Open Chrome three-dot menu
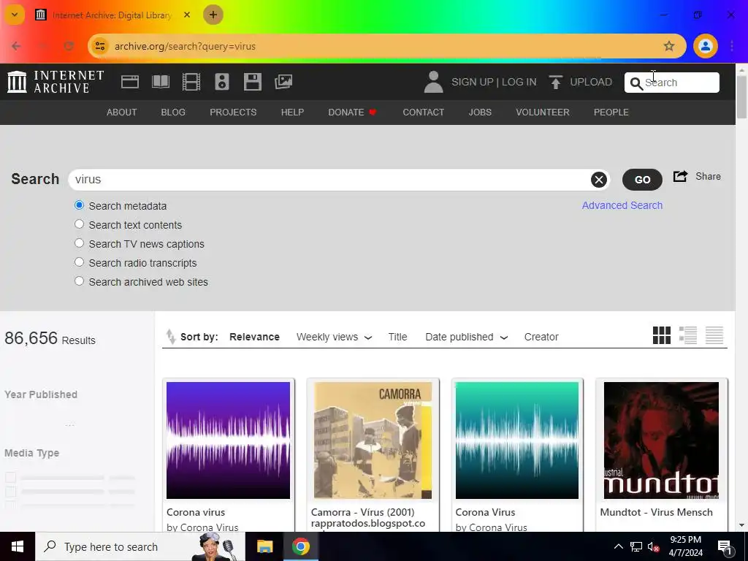Screen dimensions: 748x561 click(732, 46)
